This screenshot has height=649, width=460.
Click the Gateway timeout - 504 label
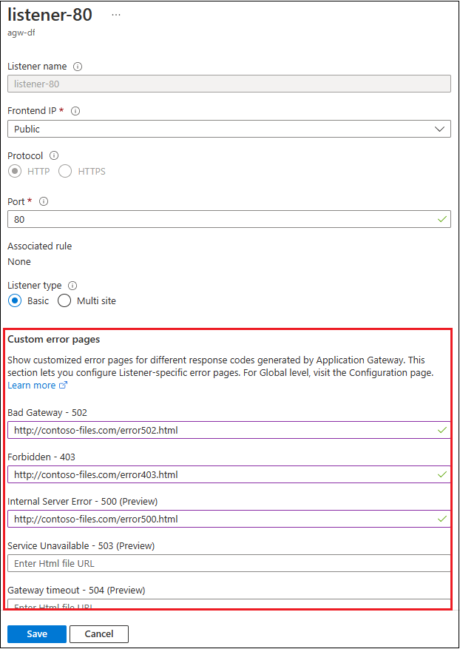pyautogui.click(x=76, y=590)
